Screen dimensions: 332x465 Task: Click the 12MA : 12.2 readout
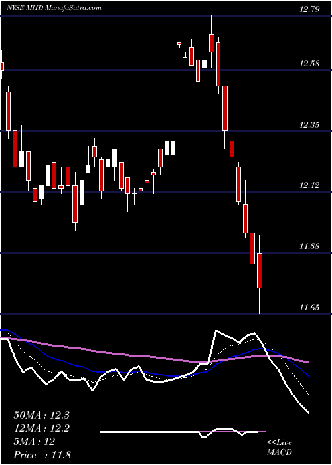click(41, 428)
